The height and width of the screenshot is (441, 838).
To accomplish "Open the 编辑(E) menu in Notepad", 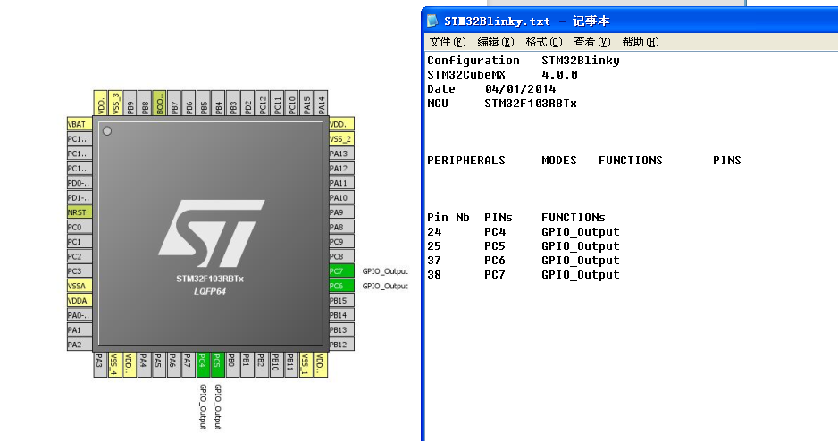I will click(x=496, y=42).
